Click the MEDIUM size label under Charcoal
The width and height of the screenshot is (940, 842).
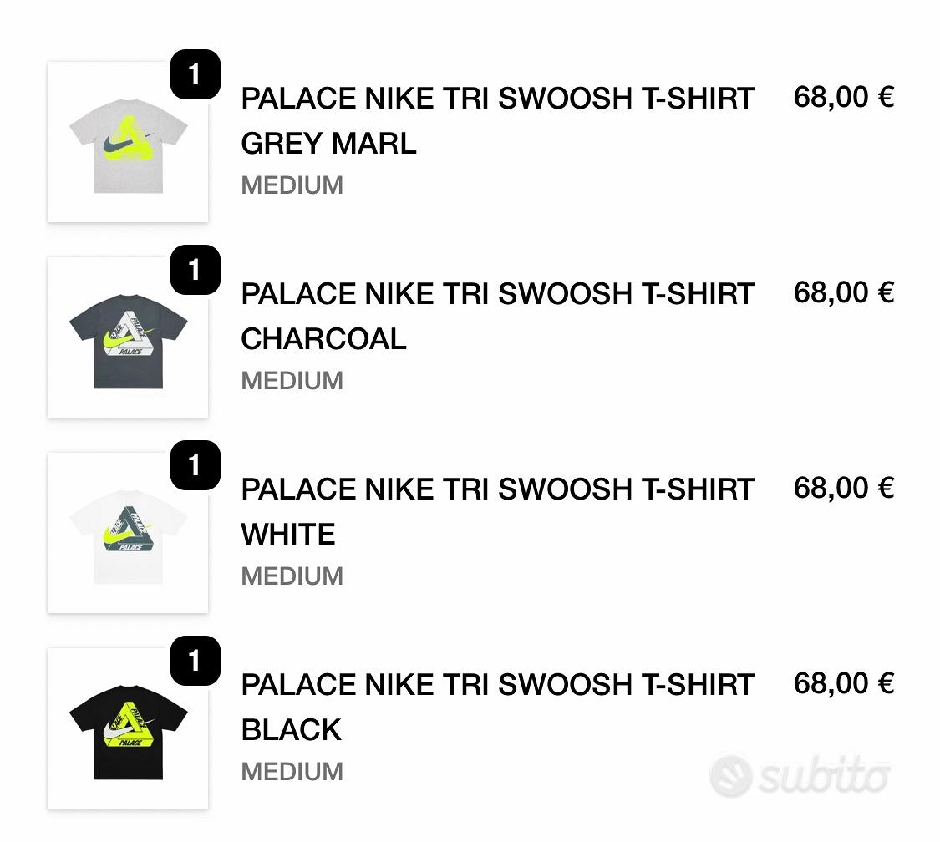click(x=292, y=381)
